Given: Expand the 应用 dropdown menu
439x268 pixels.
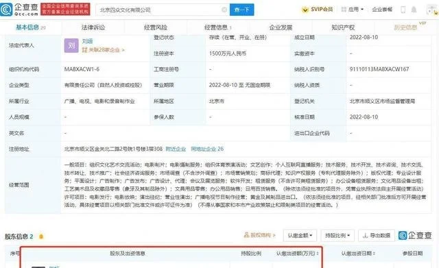Looking at the screenshot, I should pos(352,10).
